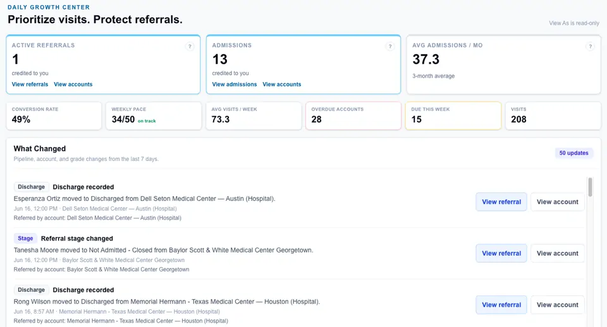The height and width of the screenshot is (327, 607).
Task: View referral for Esperanza Ortiz discharge
Action: (x=501, y=202)
